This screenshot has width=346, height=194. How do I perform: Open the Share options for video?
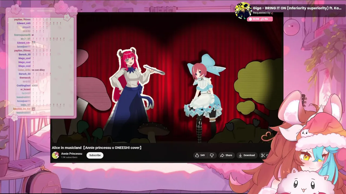tap(226, 155)
